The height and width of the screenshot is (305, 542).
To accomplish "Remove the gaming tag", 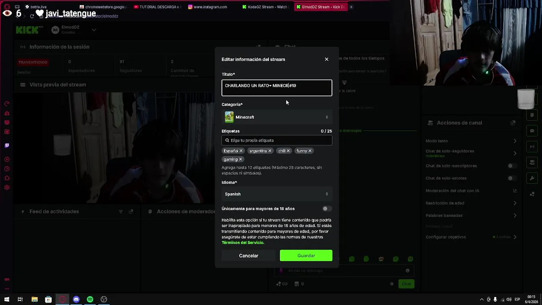I will (241, 159).
